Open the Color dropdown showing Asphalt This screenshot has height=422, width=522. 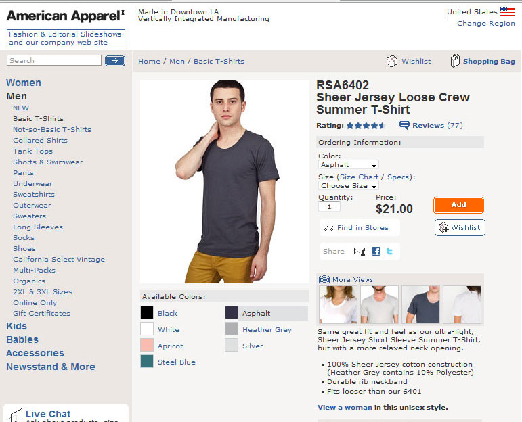pyautogui.click(x=349, y=164)
